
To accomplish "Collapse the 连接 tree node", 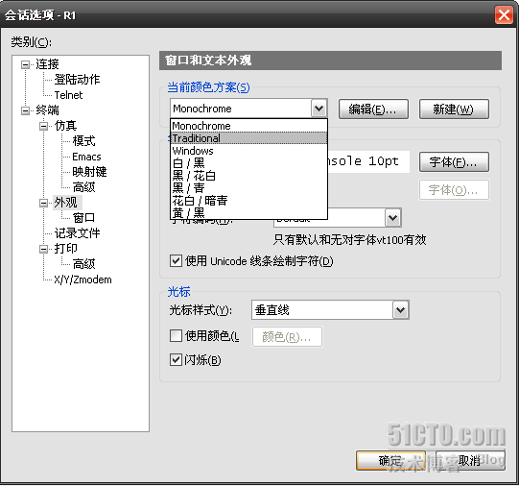I will click(26, 64).
